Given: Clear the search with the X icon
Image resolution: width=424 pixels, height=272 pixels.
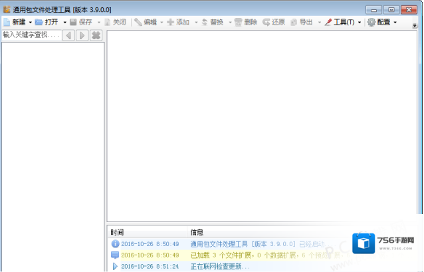Looking at the screenshot, I should point(96,35).
